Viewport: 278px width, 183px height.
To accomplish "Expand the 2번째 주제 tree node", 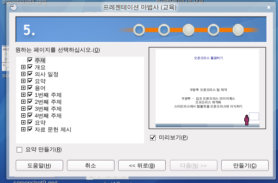I will click(x=23, y=101).
